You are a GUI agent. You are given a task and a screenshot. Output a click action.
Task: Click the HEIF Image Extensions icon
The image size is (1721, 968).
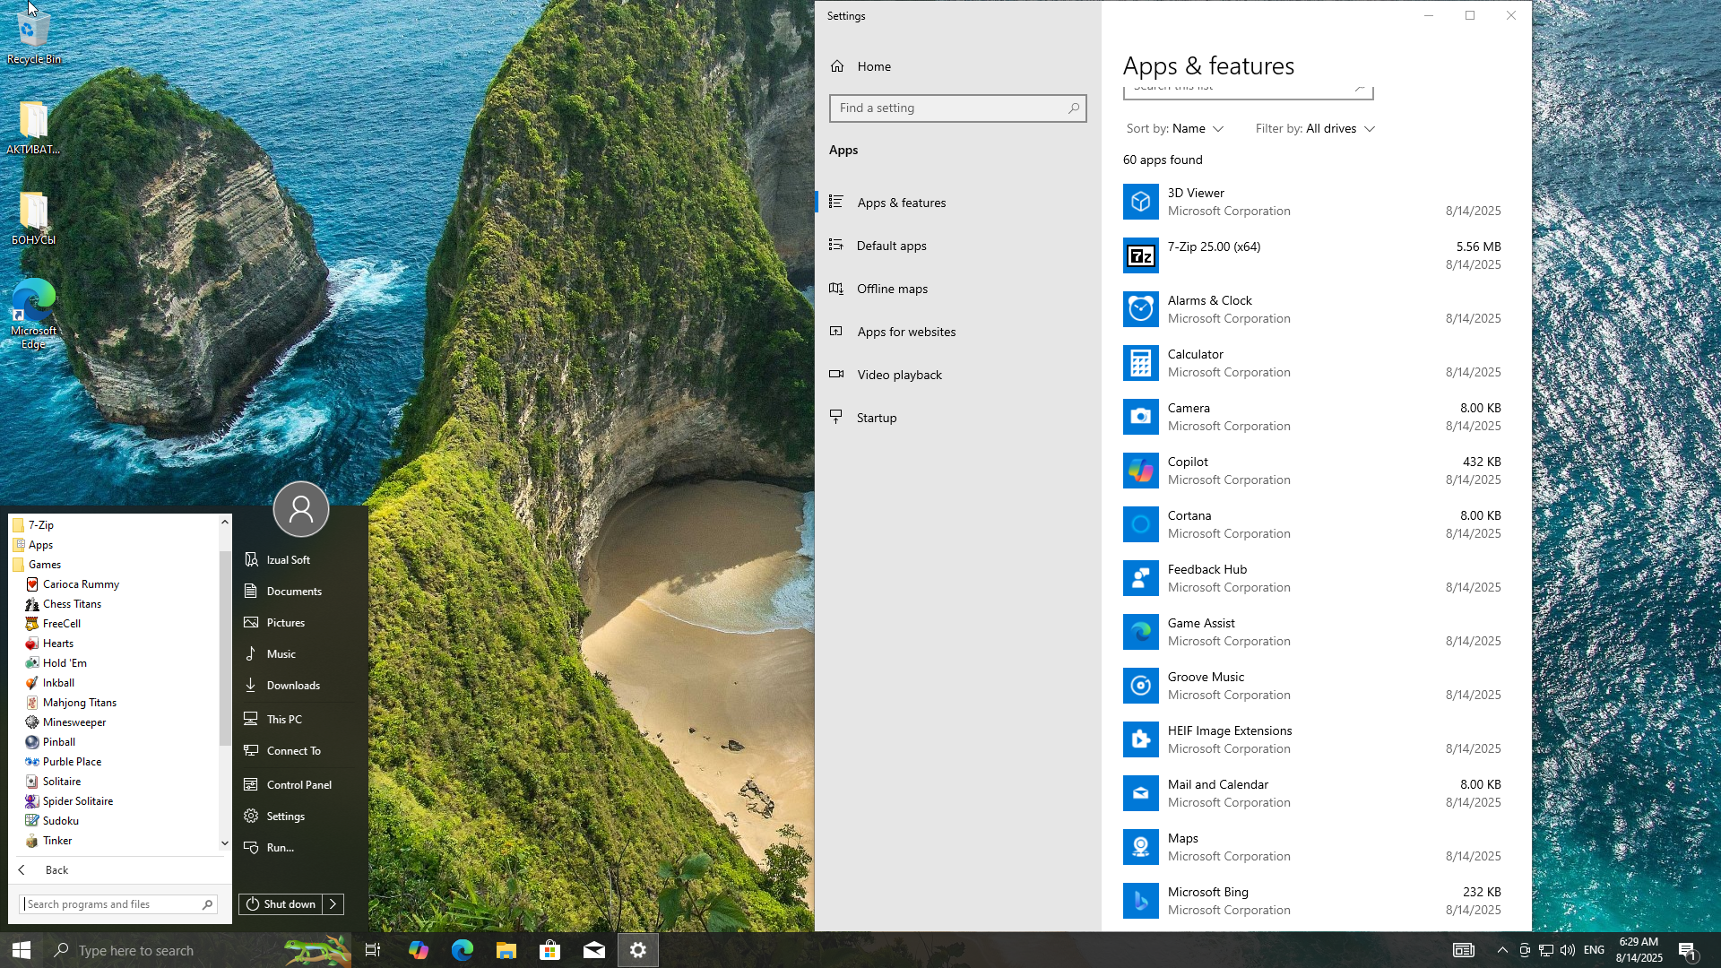[x=1140, y=739]
